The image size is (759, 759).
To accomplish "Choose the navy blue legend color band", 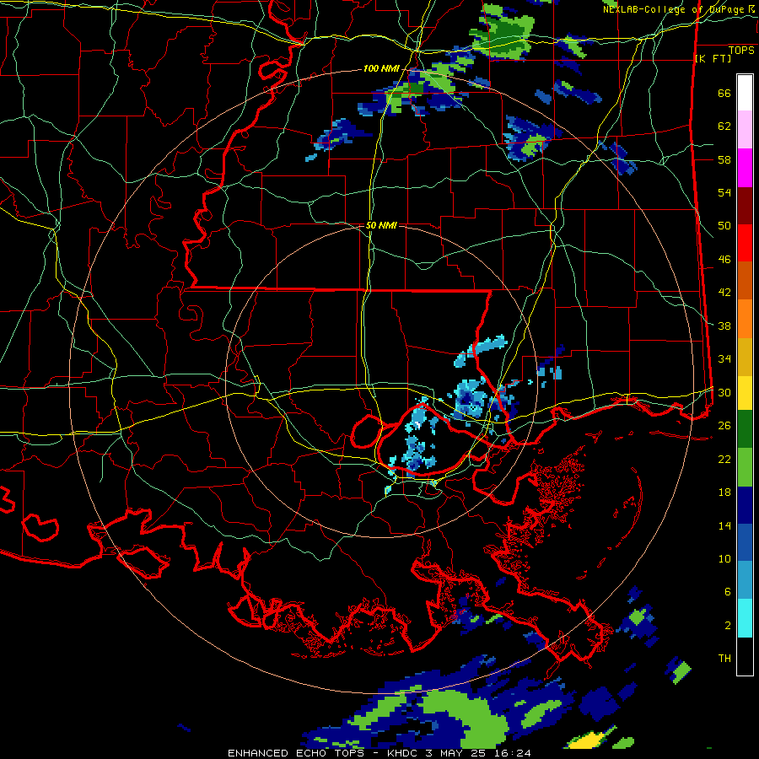I will (x=745, y=505).
